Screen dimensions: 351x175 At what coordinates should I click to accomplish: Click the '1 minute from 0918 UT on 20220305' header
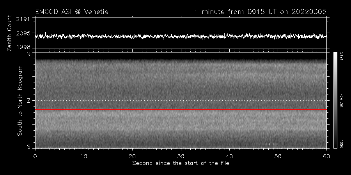[x=261, y=12]
